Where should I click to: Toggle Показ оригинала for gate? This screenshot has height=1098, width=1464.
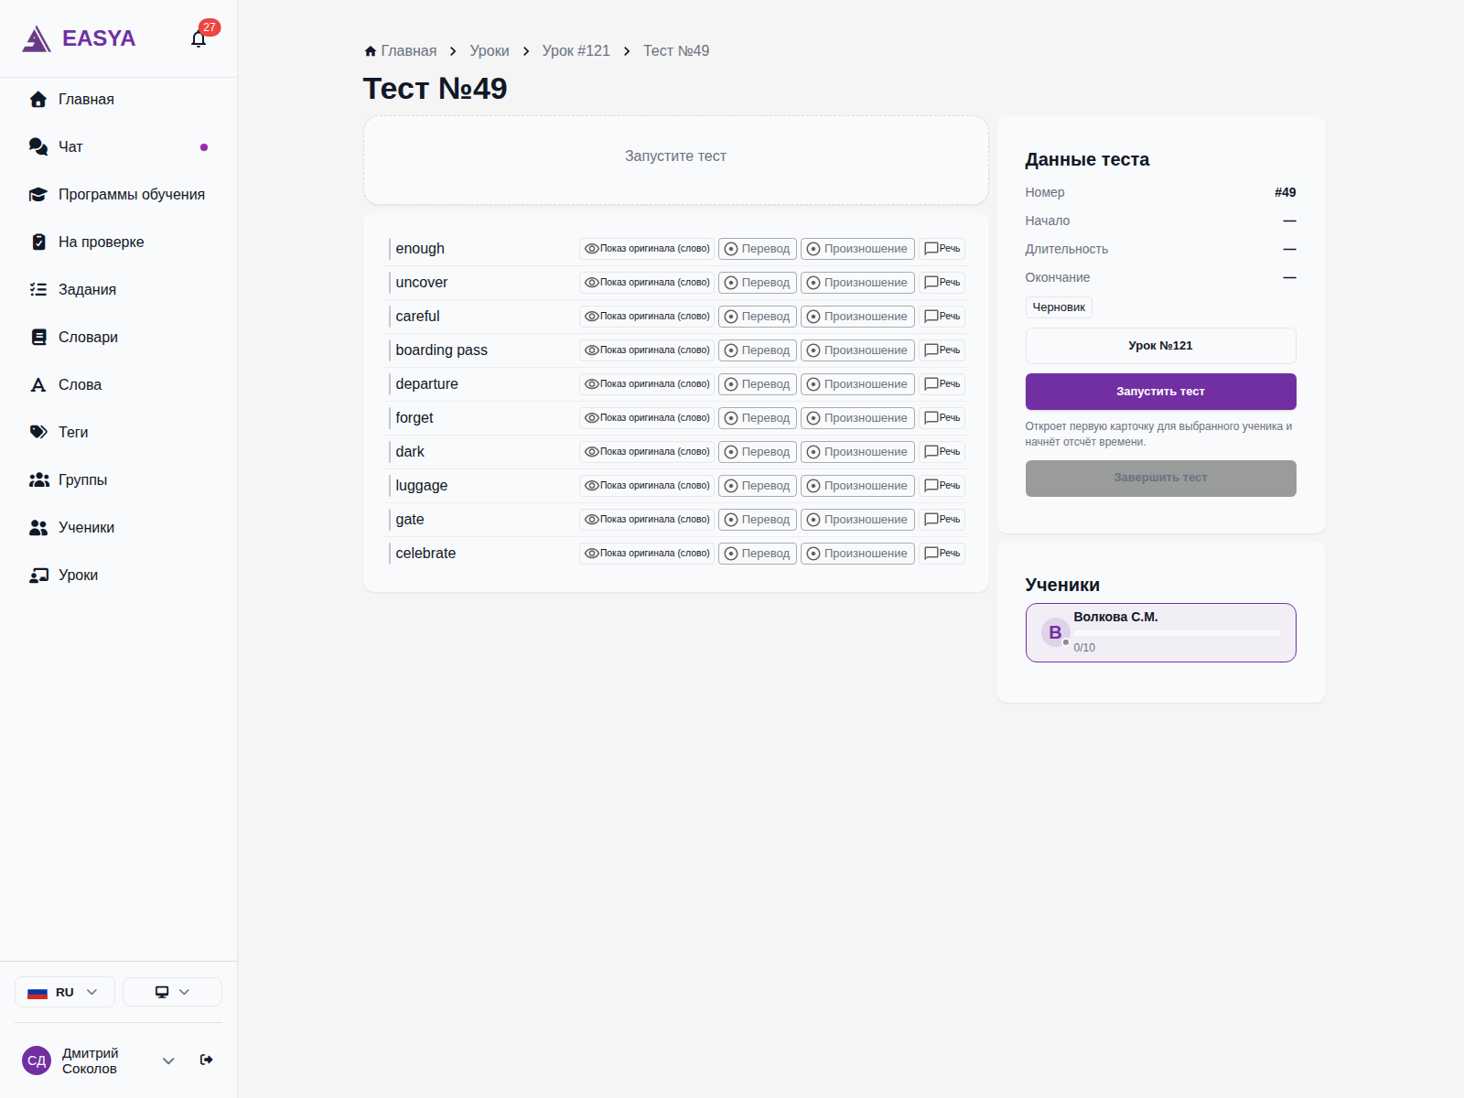[x=647, y=520]
